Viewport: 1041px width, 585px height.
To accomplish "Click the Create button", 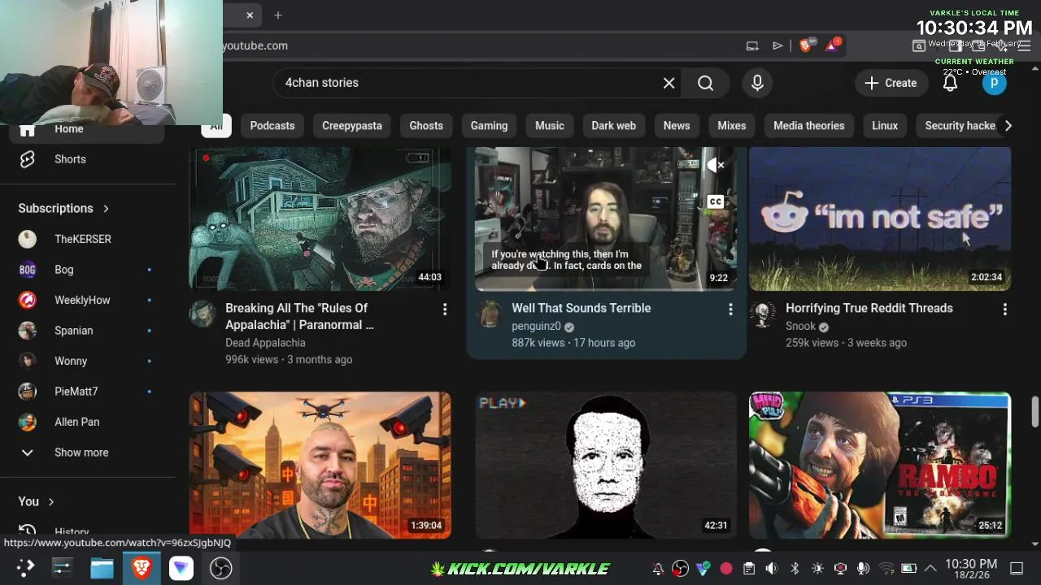I will pyautogui.click(x=891, y=83).
